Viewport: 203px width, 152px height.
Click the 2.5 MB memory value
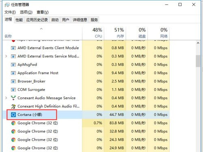[118, 81]
